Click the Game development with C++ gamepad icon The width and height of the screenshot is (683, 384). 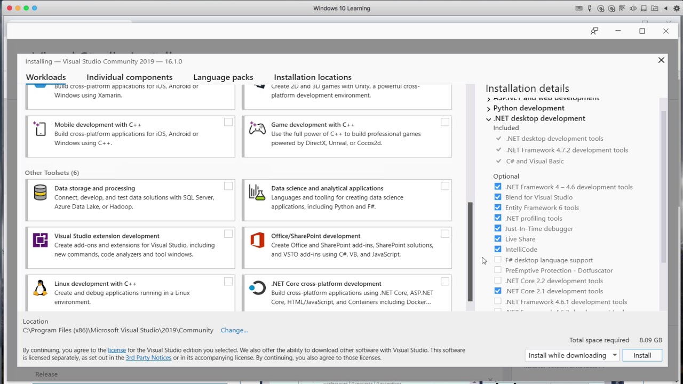click(257, 129)
